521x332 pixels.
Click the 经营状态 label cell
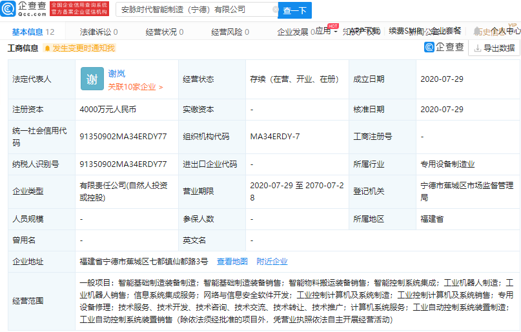click(212, 79)
